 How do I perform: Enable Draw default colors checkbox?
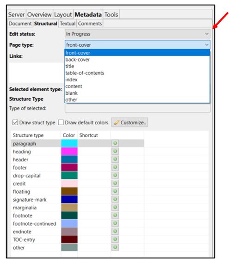point(61,122)
